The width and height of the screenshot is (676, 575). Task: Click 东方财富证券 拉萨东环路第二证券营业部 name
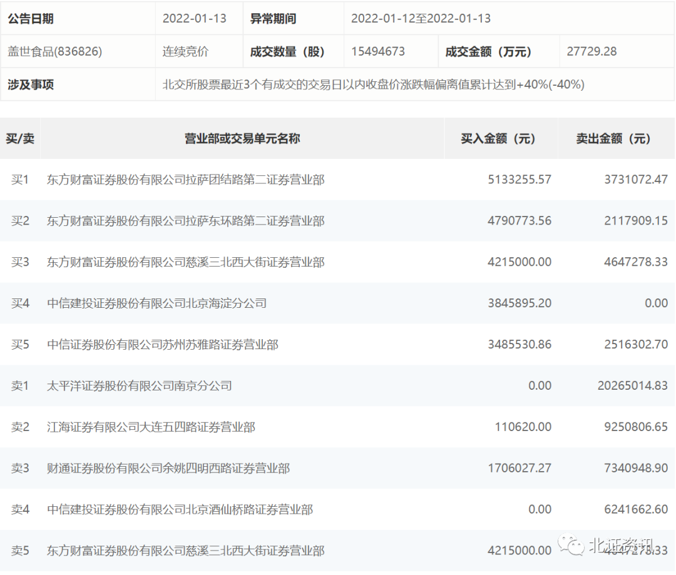click(x=185, y=221)
